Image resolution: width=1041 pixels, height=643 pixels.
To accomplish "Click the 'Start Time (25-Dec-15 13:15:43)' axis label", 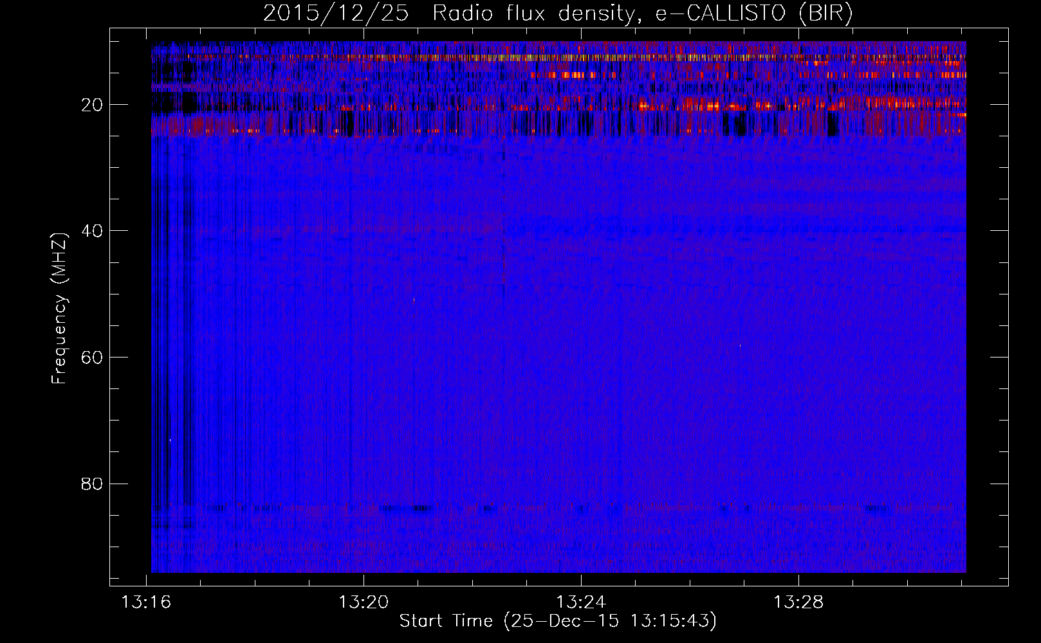I will 558,621.
